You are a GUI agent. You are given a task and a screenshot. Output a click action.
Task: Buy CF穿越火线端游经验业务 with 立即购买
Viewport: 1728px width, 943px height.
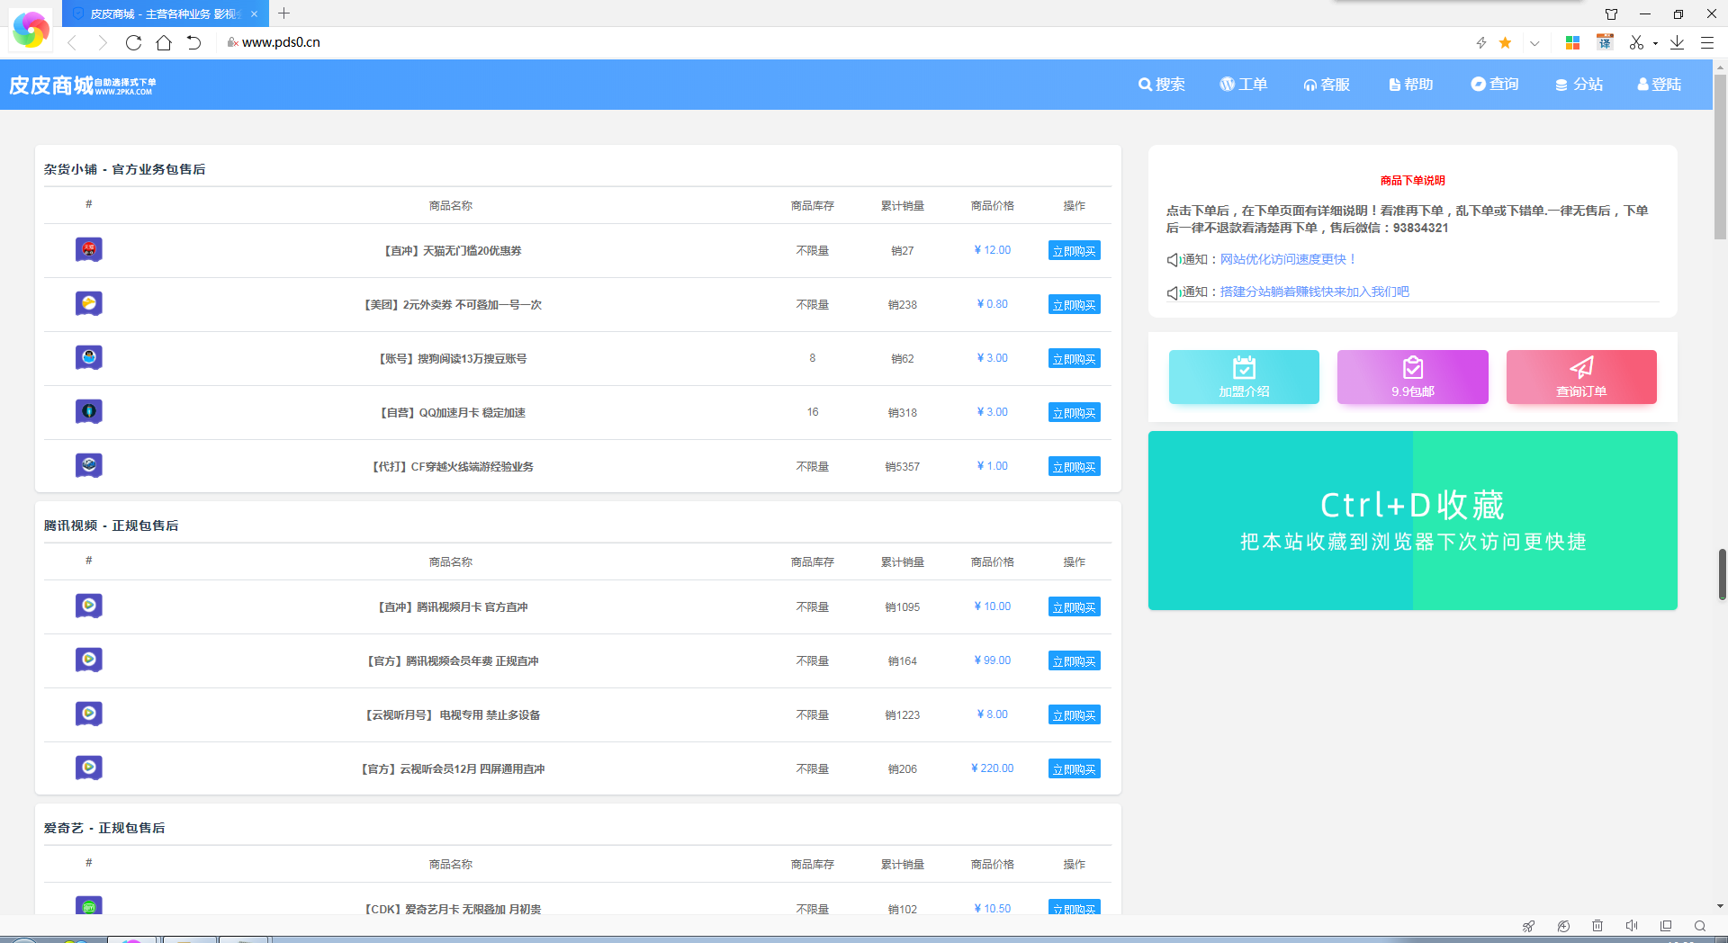click(x=1075, y=466)
